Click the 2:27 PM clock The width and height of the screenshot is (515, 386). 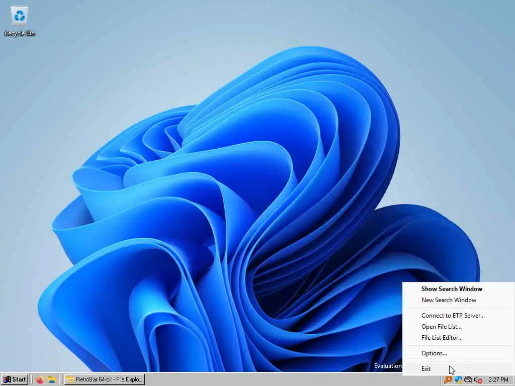498,380
